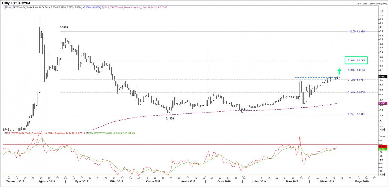The image size is (388, 187).
Task: Toggle the Auto scale button on RSI axis
Action: click(382, 174)
